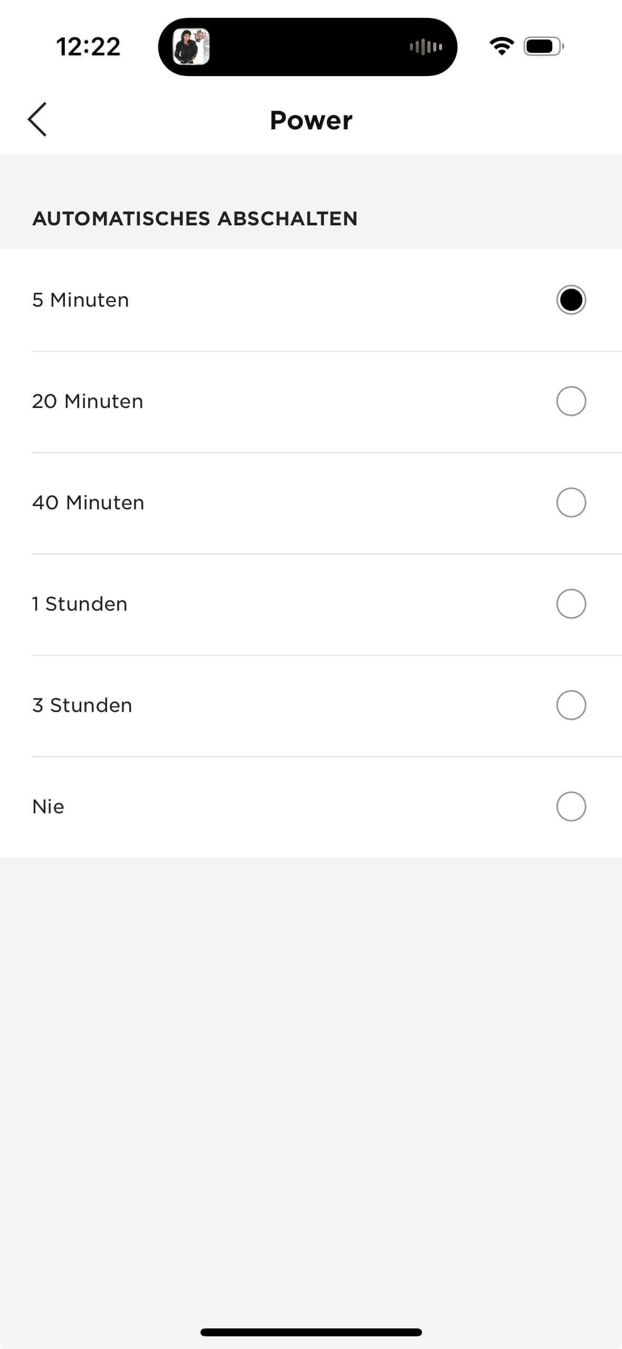This screenshot has height=1349, width=622.
Task: Choose the "20 Minuten" list entry
Action: coord(88,401)
